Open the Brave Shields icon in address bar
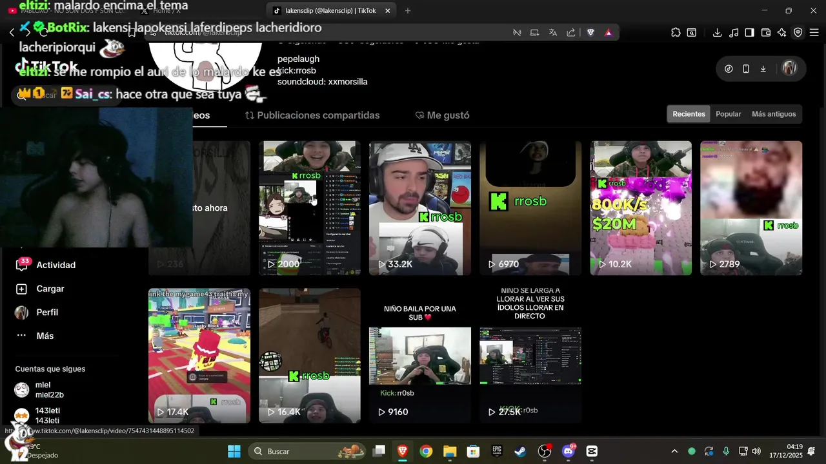Image resolution: width=826 pixels, height=464 pixels. coord(590,32)
